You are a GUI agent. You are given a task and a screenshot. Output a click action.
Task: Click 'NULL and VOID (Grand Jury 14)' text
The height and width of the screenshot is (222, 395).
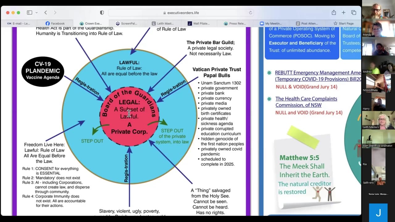click(309, 113)
